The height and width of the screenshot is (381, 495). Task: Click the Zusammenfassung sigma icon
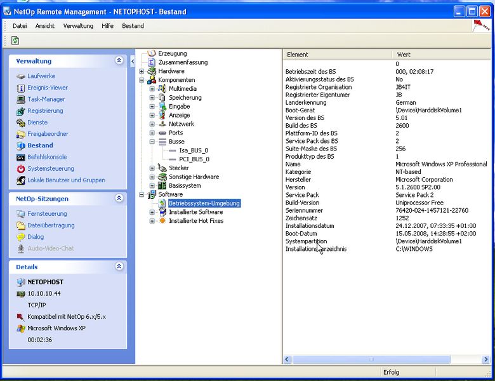tap(152, 62)
